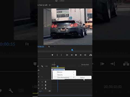Click the 0.0 mix volume value

[40, 91]
